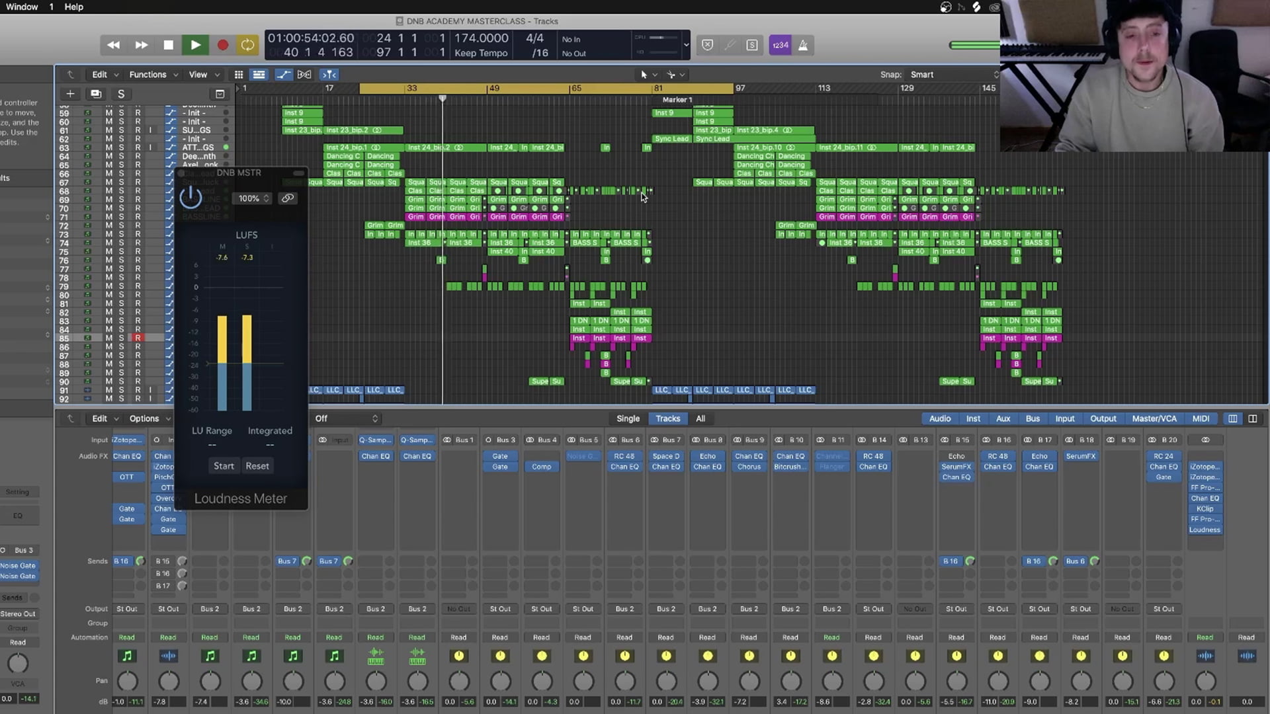Switch mixer to Tracks view
Viewport: 1270px width, 714px height.
click(x=667, y=418)
